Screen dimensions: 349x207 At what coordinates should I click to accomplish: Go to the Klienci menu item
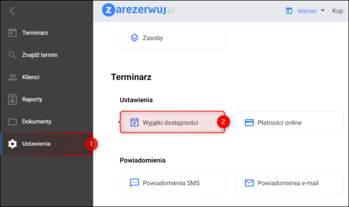point(31,77)
